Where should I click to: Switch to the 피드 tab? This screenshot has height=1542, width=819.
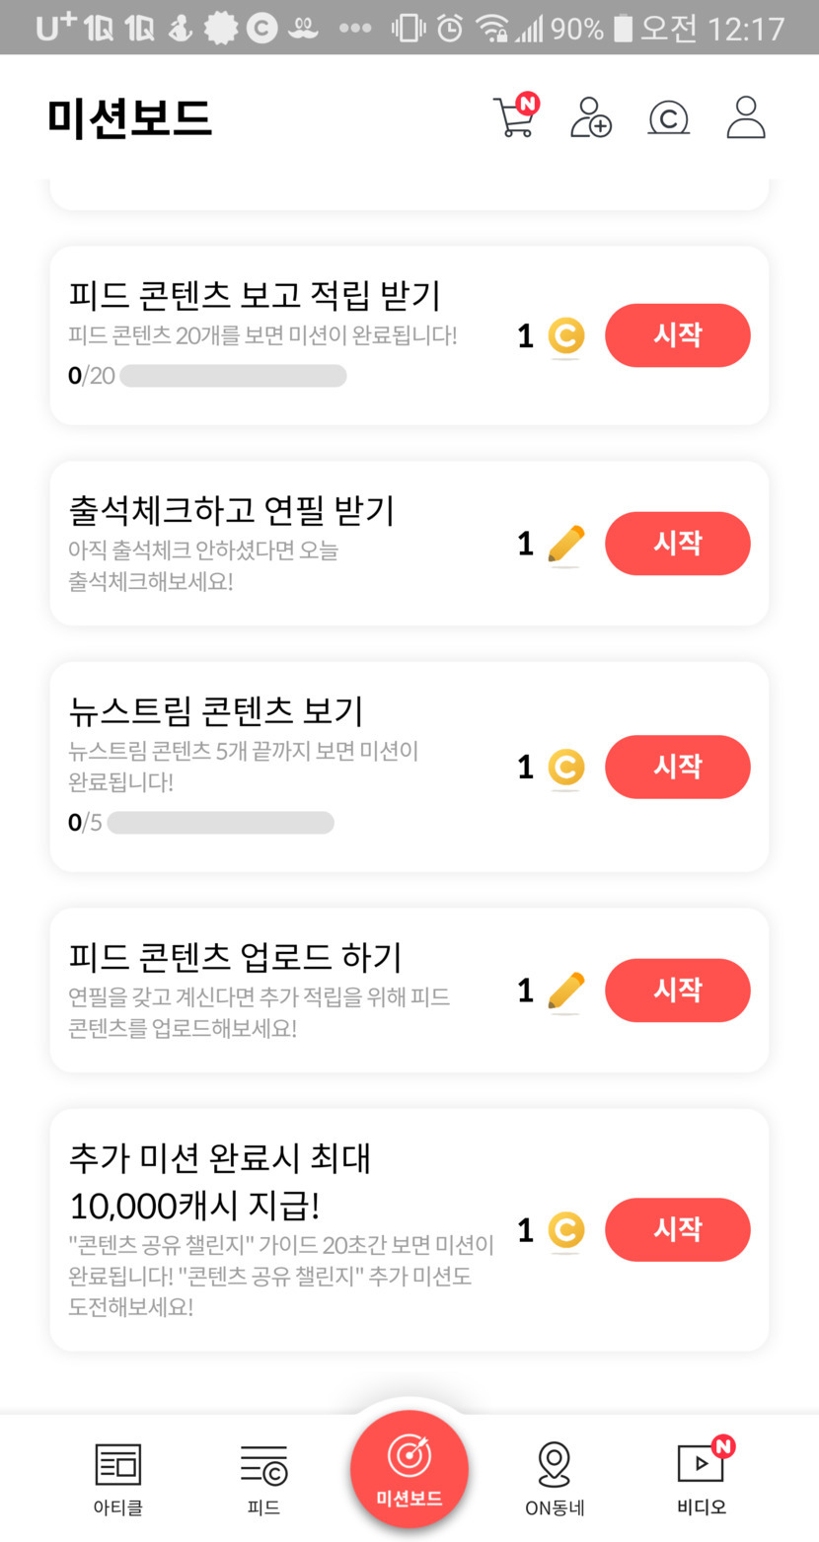[x=263, y=1478]
